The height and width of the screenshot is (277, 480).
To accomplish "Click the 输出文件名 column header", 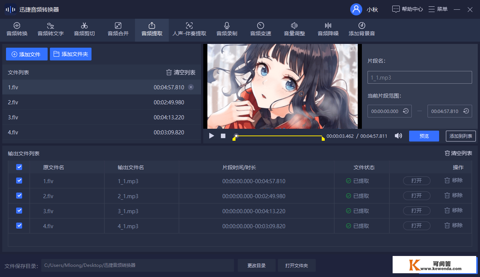I will click(131, 167).
